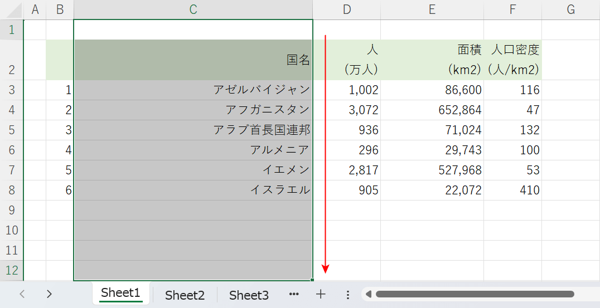This screenshot has width=600, height=308.
Task: Select the Sheet1 tab
Action: point(120,293)
